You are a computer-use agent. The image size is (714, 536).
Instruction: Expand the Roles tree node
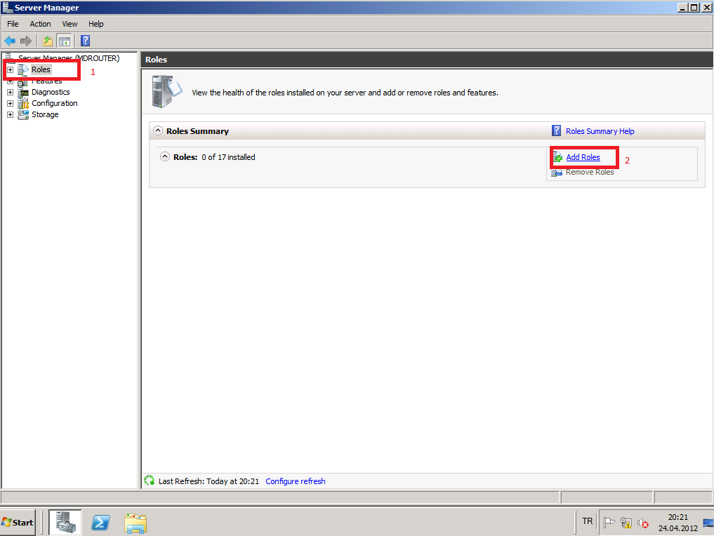tap(10, 70)
